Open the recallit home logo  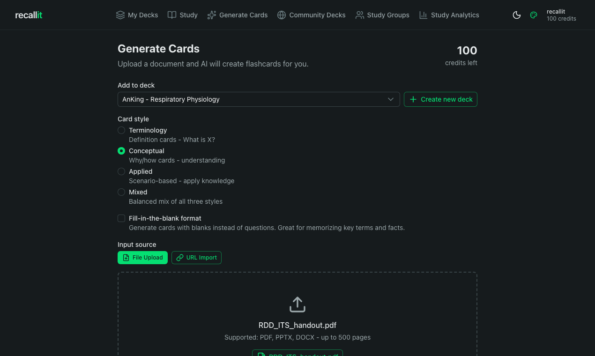pos(28,15)
